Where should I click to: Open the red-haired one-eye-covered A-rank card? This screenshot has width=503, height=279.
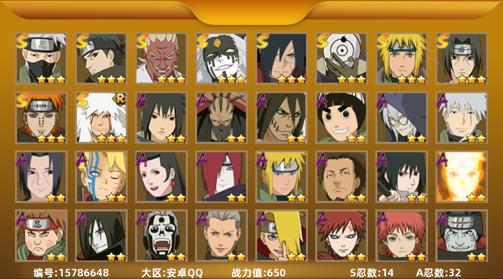[221, 177]
